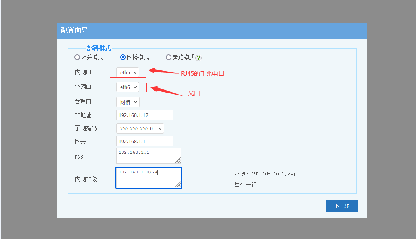This screenshot has width=416, height=239.
Task: Select the 网关模式 radio button
Action: 77,57
